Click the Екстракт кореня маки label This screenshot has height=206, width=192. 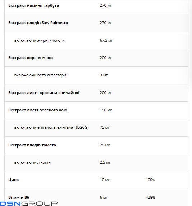(x=31, y=58)
